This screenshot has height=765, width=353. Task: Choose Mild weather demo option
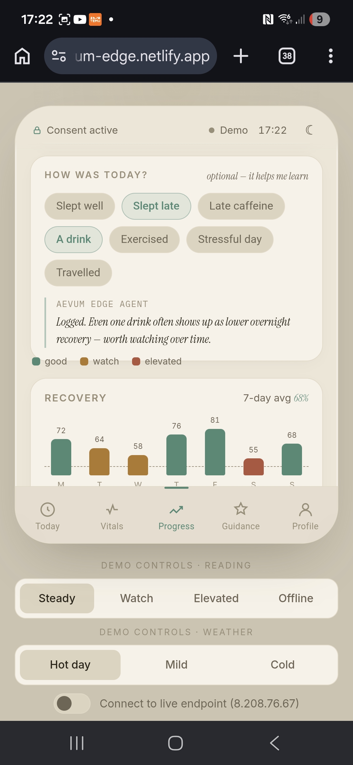pos(176,665)
